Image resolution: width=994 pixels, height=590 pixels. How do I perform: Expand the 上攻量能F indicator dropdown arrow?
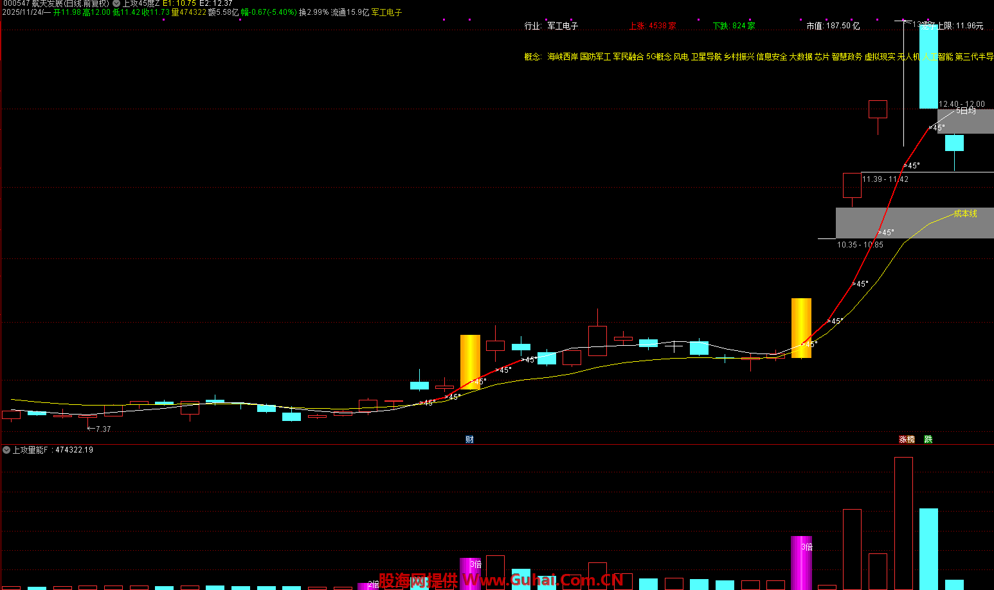(x=6, y=450)
